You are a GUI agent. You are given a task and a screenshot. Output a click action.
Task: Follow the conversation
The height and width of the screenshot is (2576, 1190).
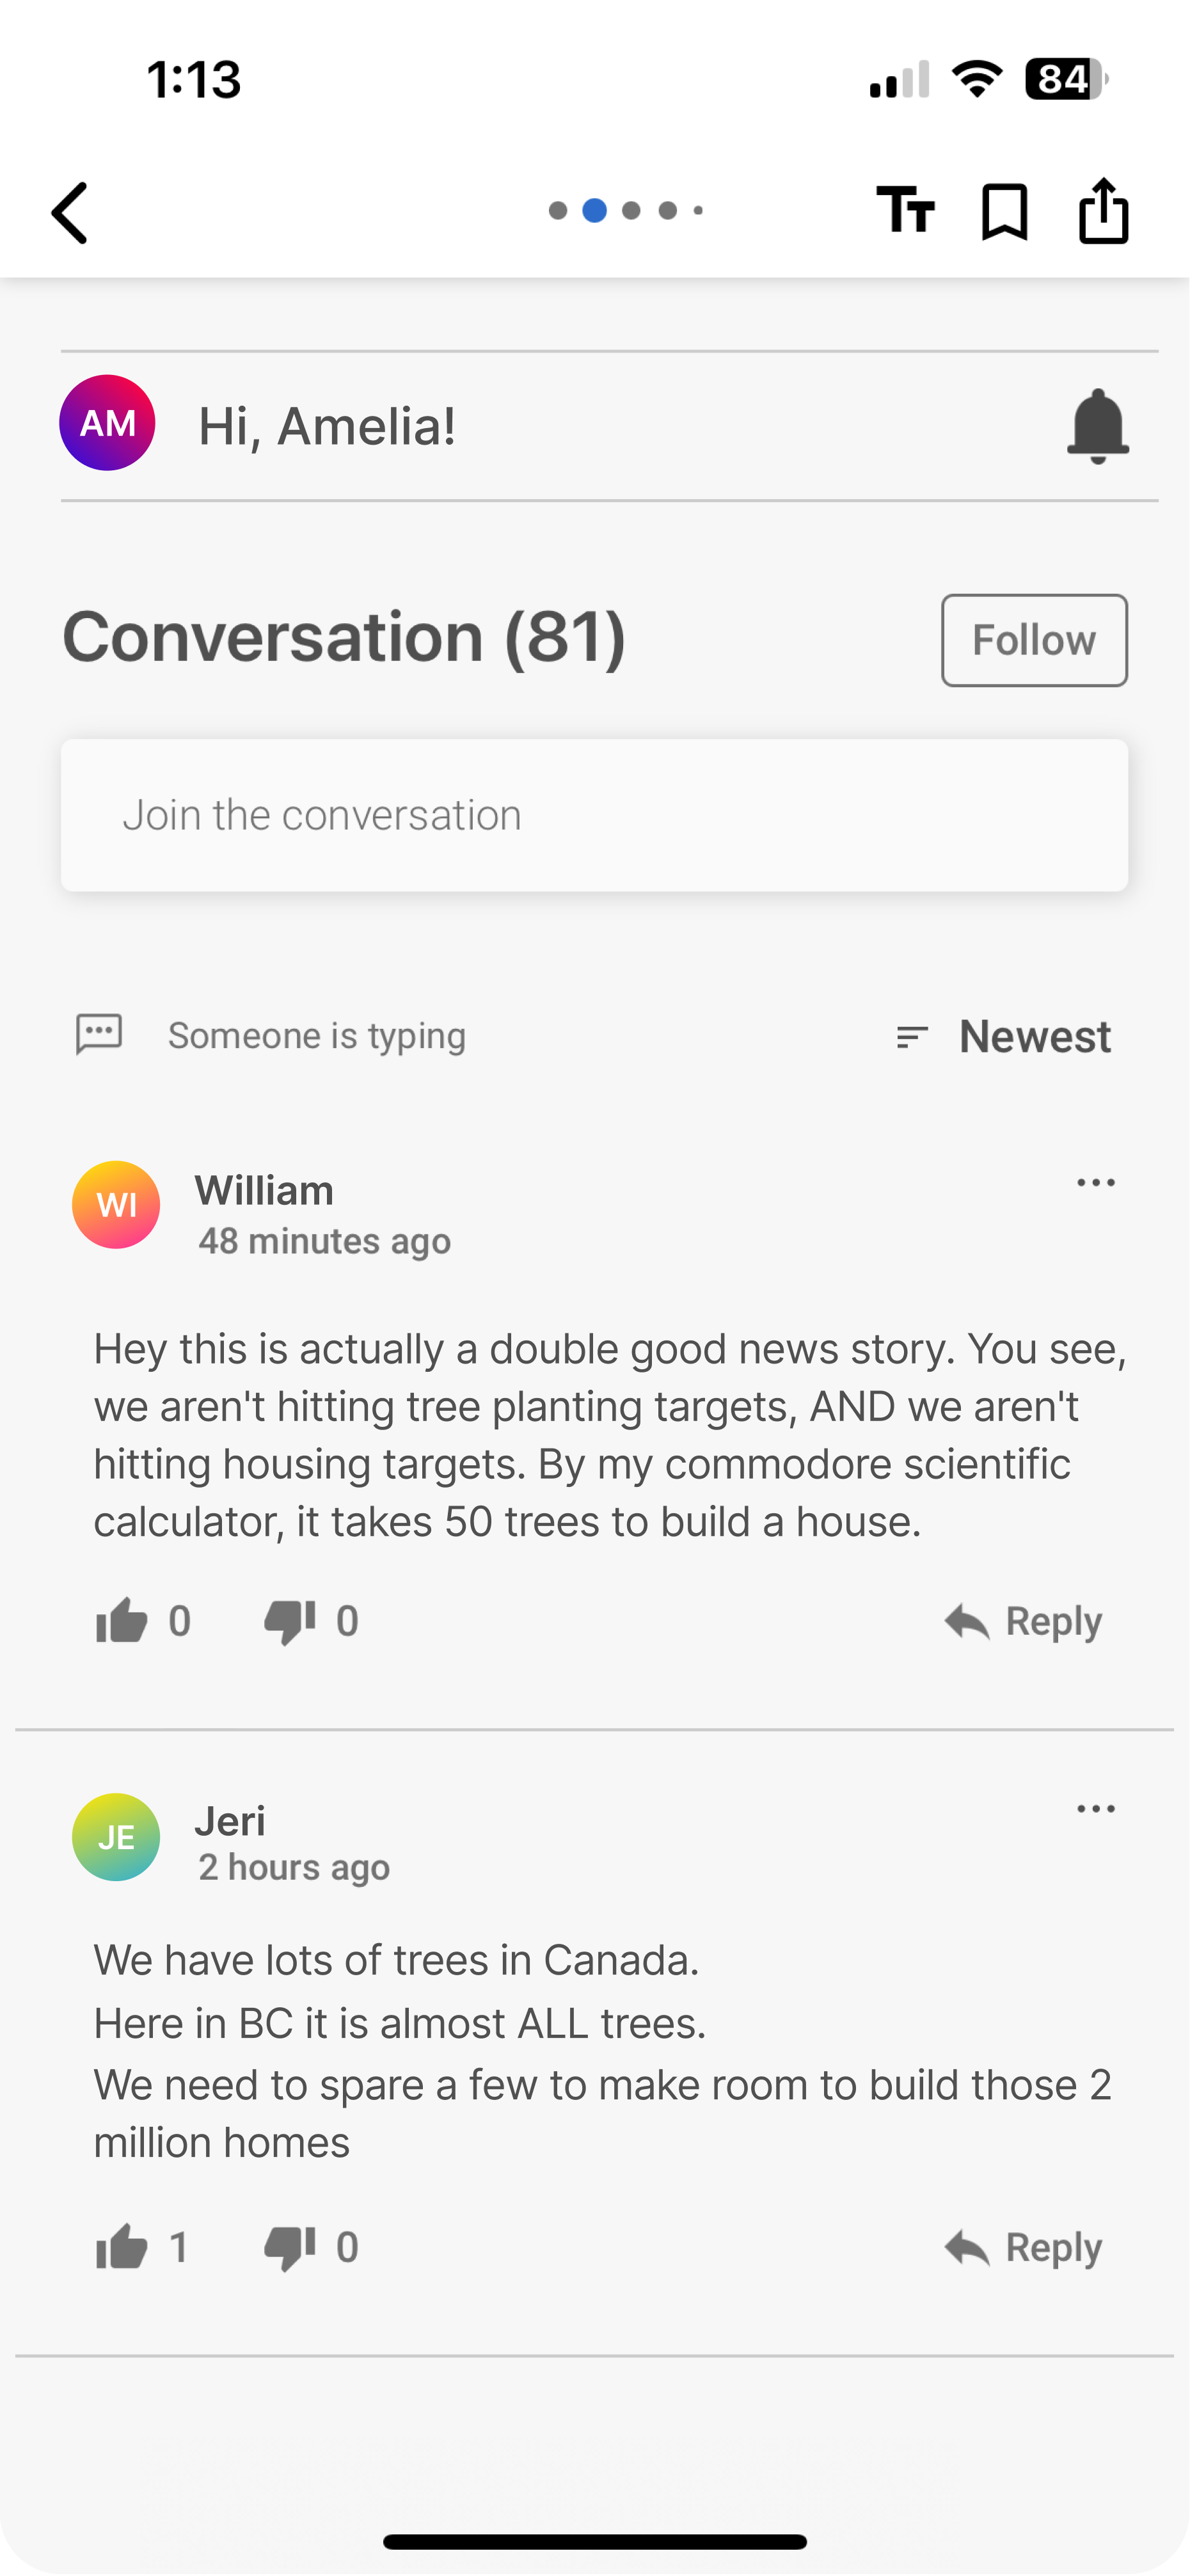tap(1034, 640)
